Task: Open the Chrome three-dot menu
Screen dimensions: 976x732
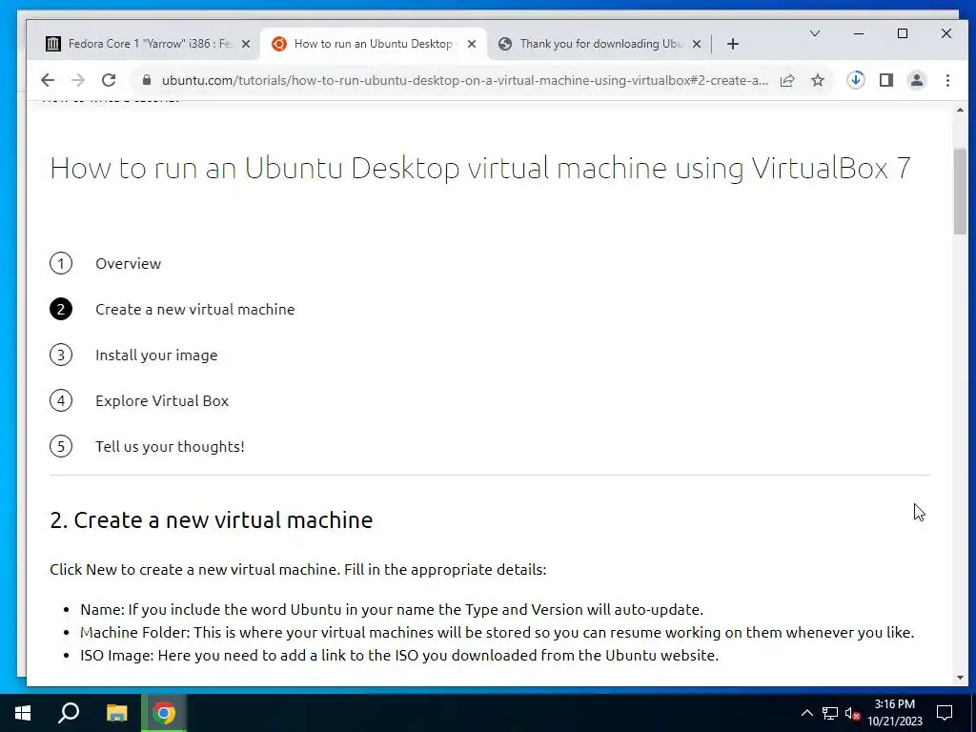Action: pos(947,80)
